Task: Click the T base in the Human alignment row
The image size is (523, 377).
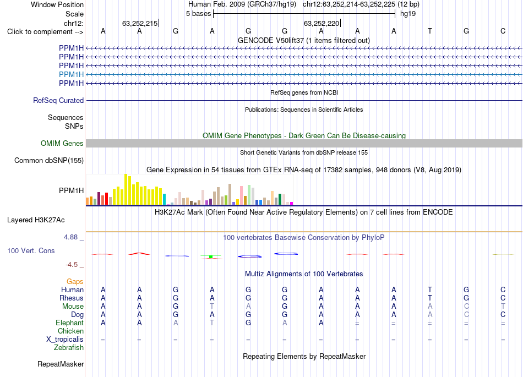Action: (x=430, y=289)
